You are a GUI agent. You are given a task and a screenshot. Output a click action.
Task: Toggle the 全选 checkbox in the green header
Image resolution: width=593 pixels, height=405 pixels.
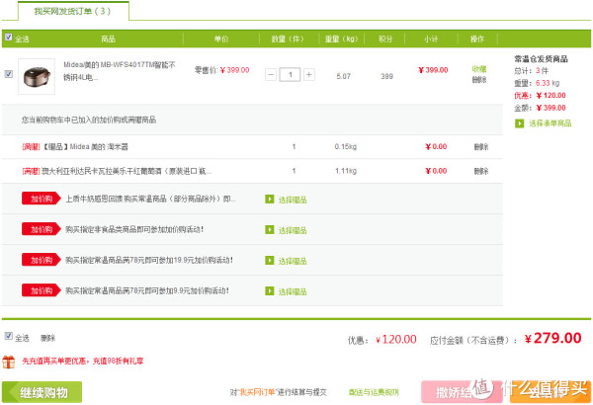click(8, 38)
